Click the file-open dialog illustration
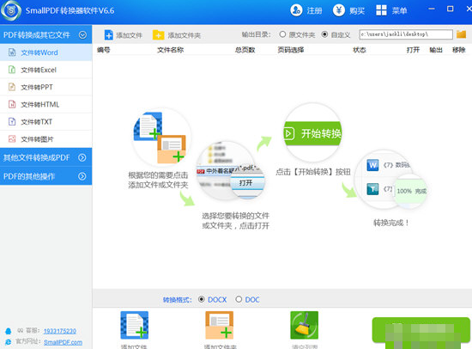The height and width of the screenshot is (349, 472). (x=231, y=171)
